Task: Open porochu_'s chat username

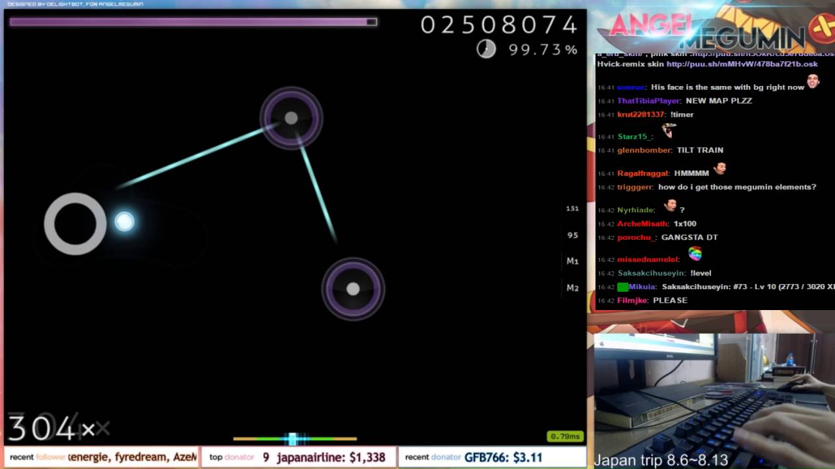Action: [x=636, y=237]
